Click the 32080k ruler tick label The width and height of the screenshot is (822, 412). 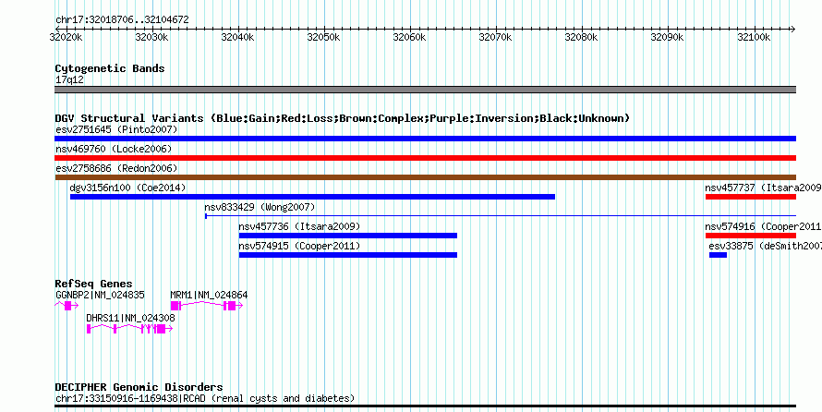click(x=581, y=37)
